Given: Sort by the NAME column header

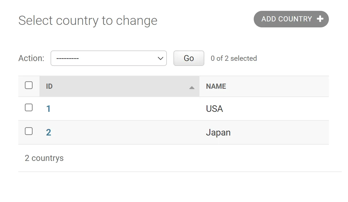Looking at the screenshot, I should click(216, 86).
